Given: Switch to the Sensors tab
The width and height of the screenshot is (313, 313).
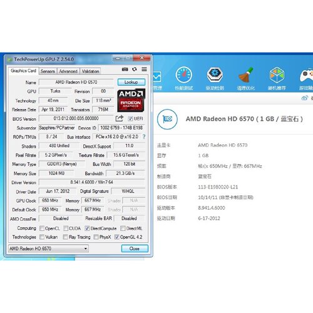Looking at the screenshot, I should (x=48, y=71).
